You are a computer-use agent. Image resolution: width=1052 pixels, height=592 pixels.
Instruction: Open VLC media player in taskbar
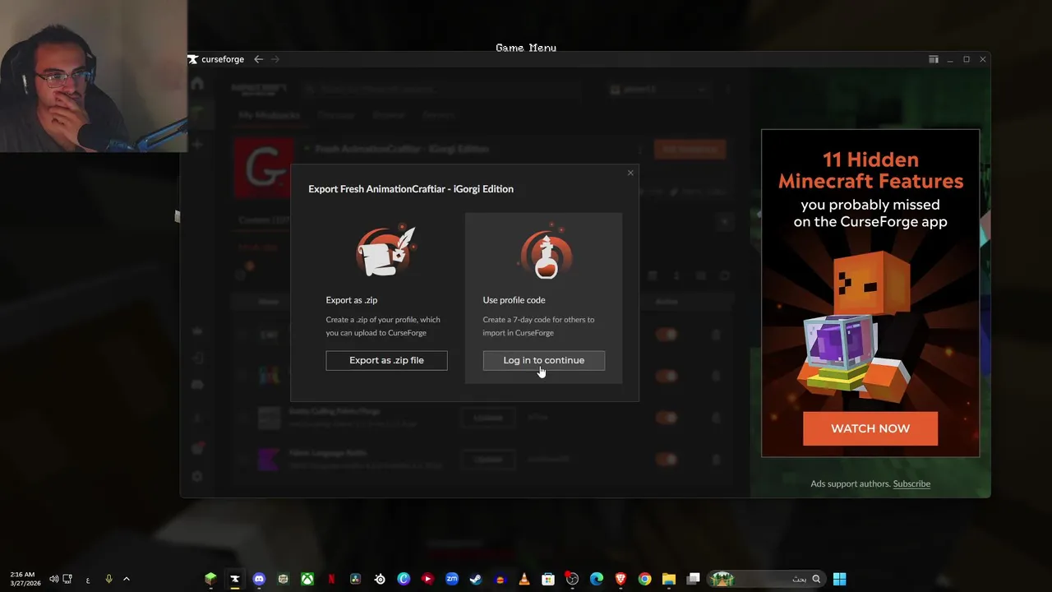tap(524, 579)
